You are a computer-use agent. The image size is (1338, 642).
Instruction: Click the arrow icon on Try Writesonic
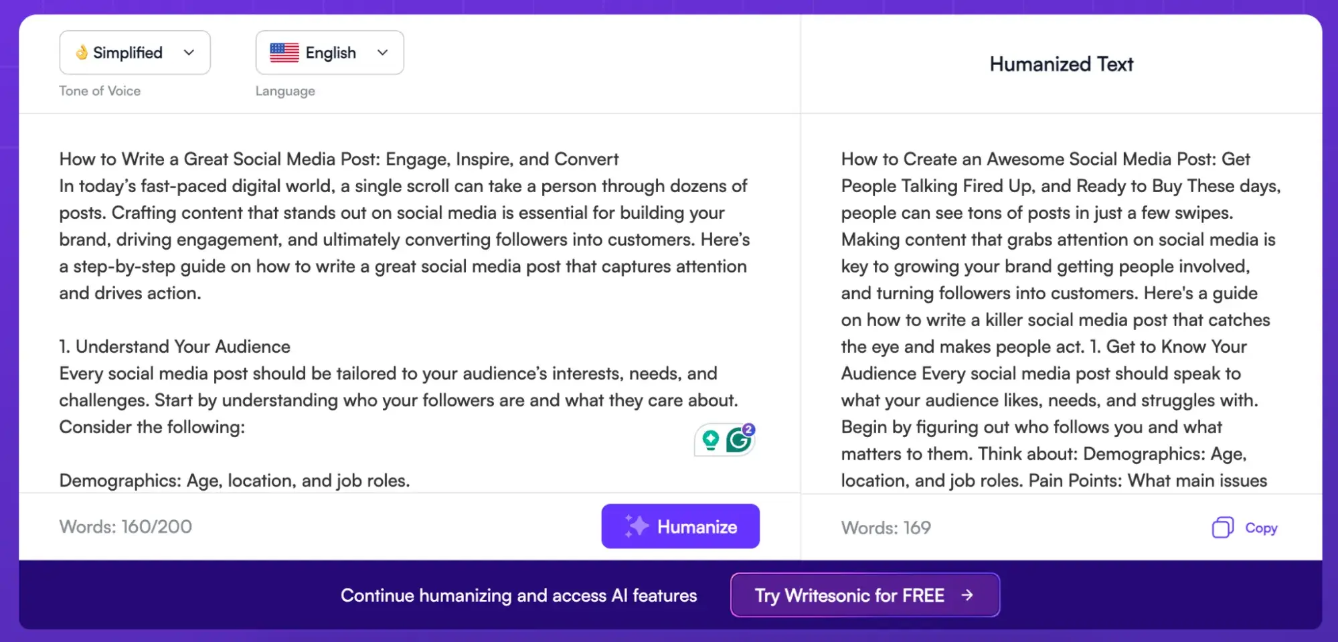pos(967,594)
